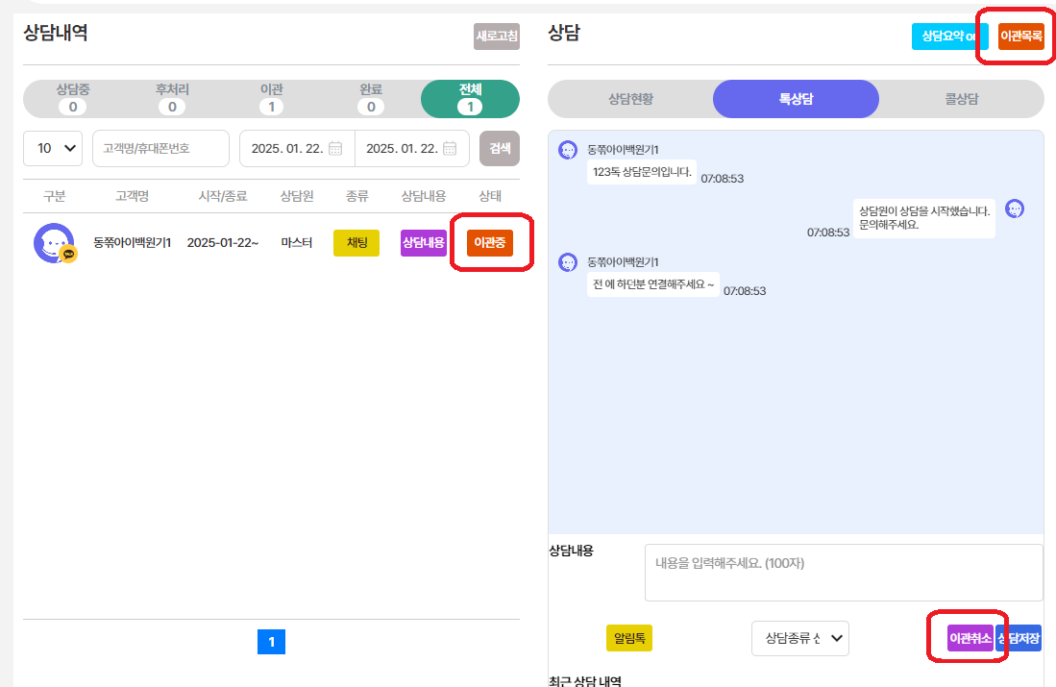The height and width of the screenshot is (687, 1056).
Task: Click the customer avatar in the consultation list
Action: [x=54, y=243]
